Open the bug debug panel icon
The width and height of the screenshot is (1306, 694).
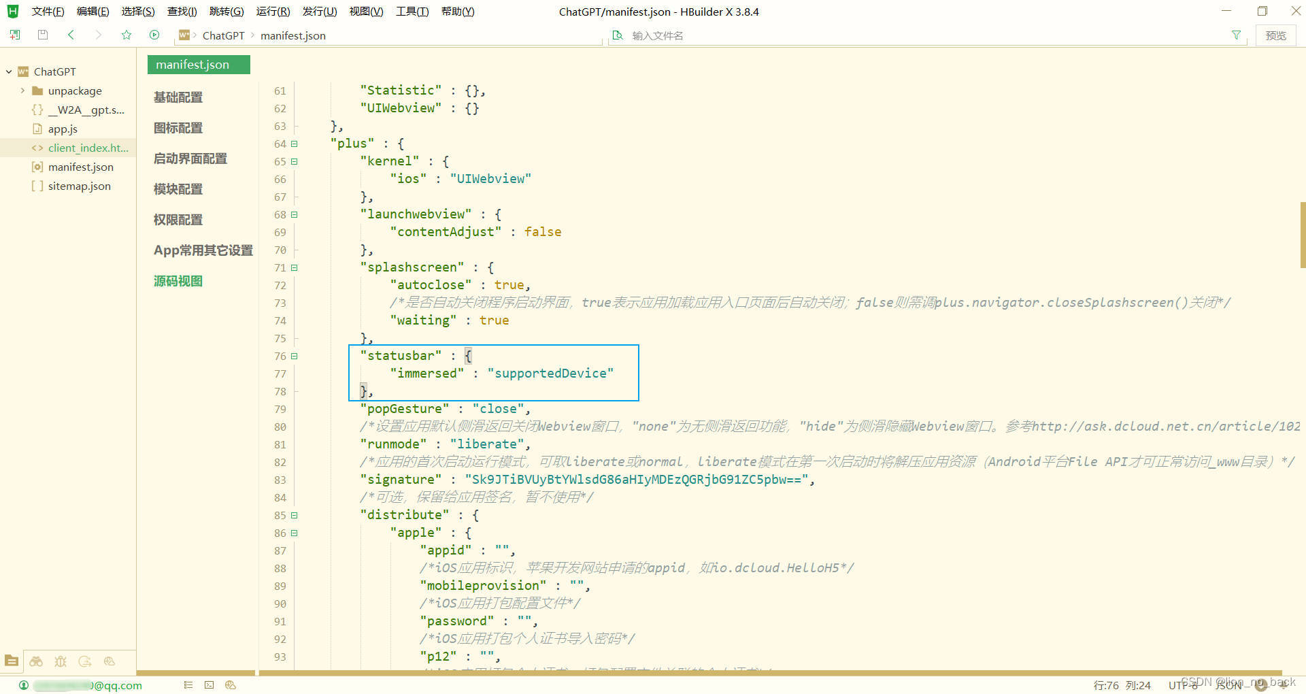(x=61, y=661)
